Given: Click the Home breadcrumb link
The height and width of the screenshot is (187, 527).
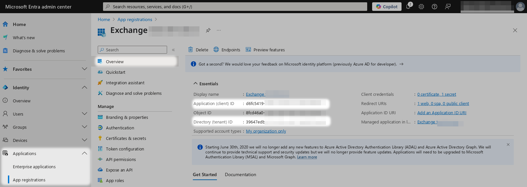Looking at the screenshot, I should pyautogui.click(x=104, y=19).
